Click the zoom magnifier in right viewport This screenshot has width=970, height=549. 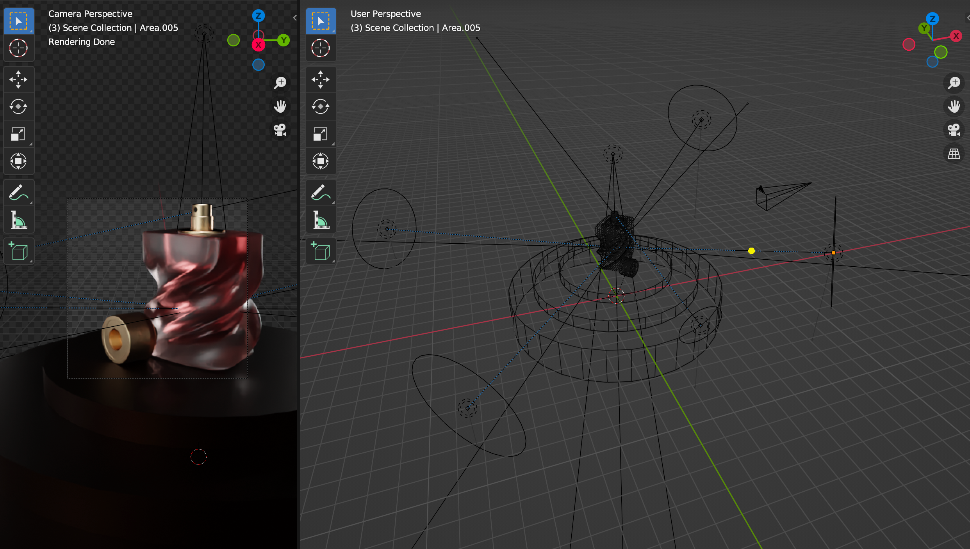coord(954,83)
